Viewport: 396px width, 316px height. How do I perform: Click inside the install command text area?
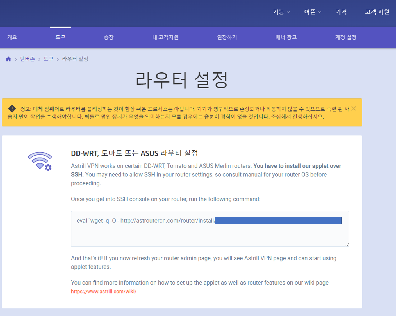[x=210, y=229]
